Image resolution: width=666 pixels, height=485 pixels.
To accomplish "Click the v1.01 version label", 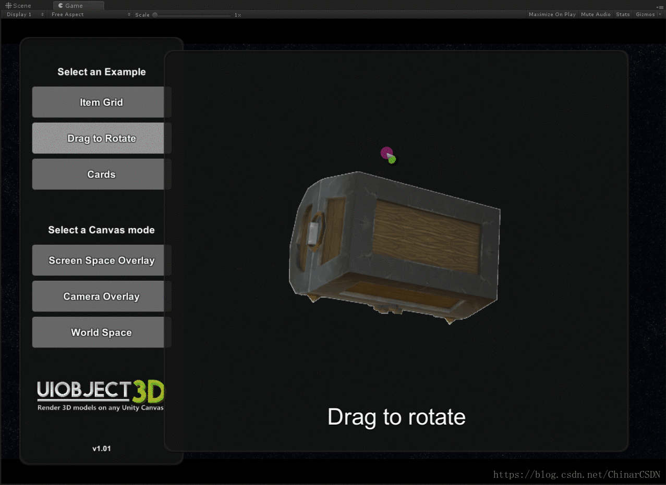I will 101,449.
